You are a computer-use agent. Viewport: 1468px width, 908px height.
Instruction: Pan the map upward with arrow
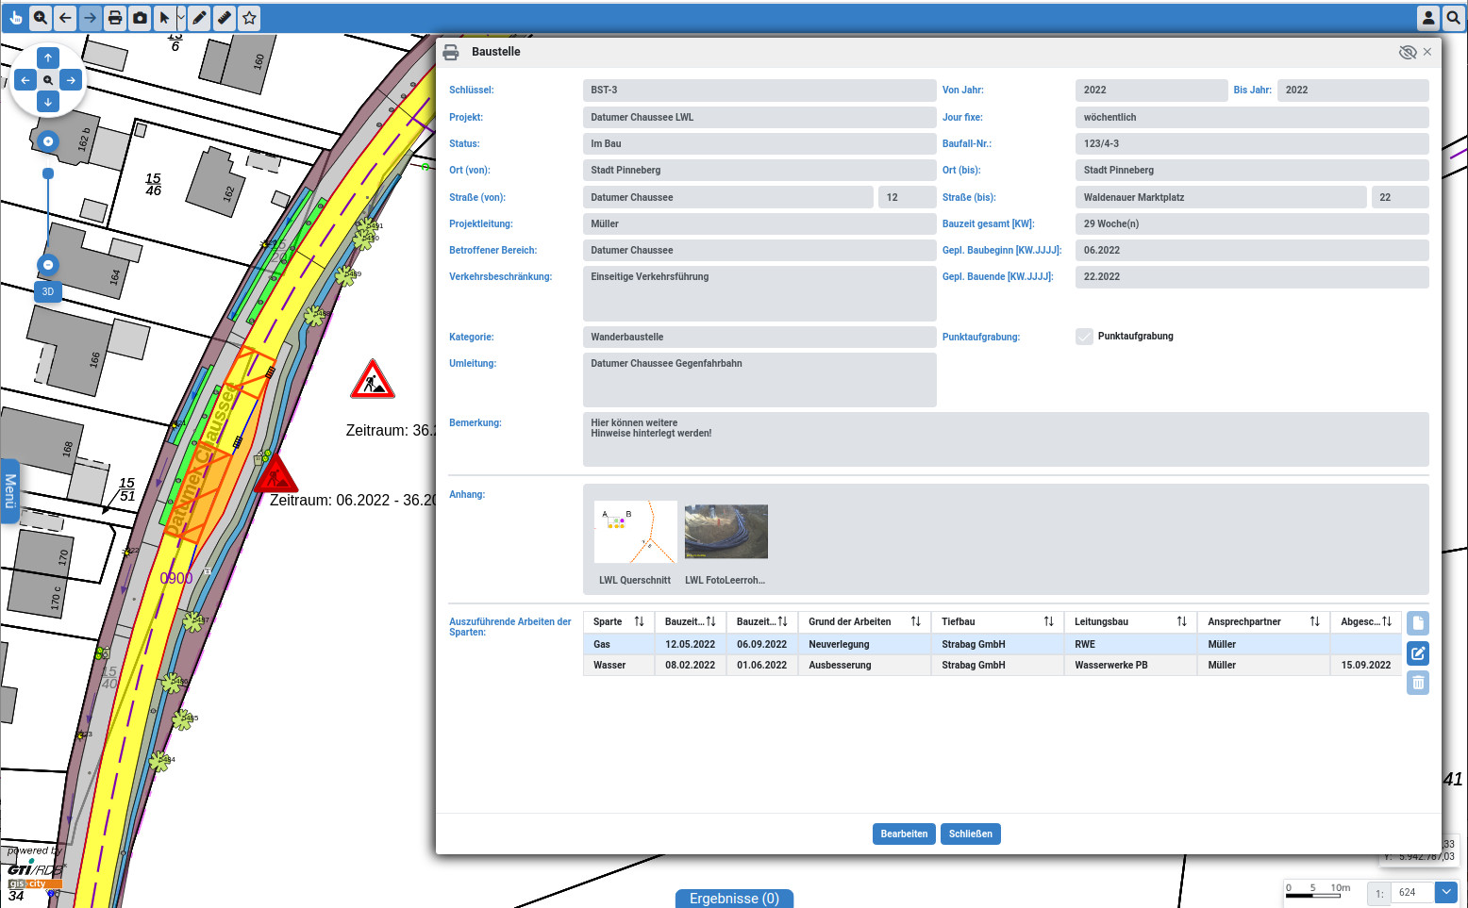pos(48,58)
